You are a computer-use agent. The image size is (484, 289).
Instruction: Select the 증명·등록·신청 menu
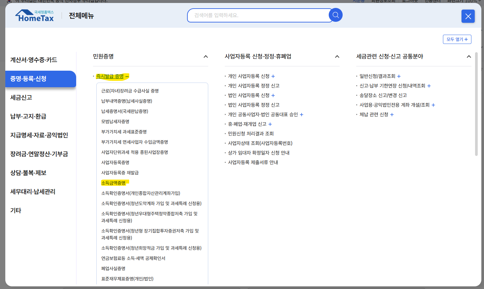(x=40, y=79)
